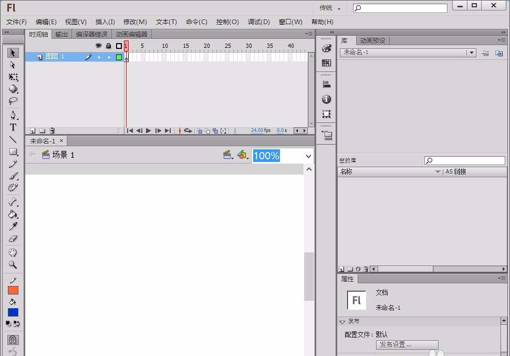Activate the Zoom tool
Viewport: 510px width, 356px height.
13,264
